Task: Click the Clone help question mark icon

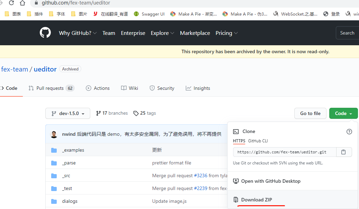Action: [349, 132]
